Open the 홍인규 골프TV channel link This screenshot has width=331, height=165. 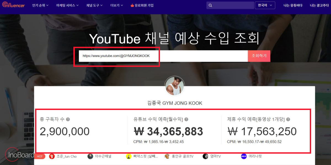[x=182, y=156]
